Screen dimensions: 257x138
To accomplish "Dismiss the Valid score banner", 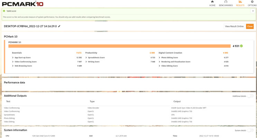I will coord(253,11).
